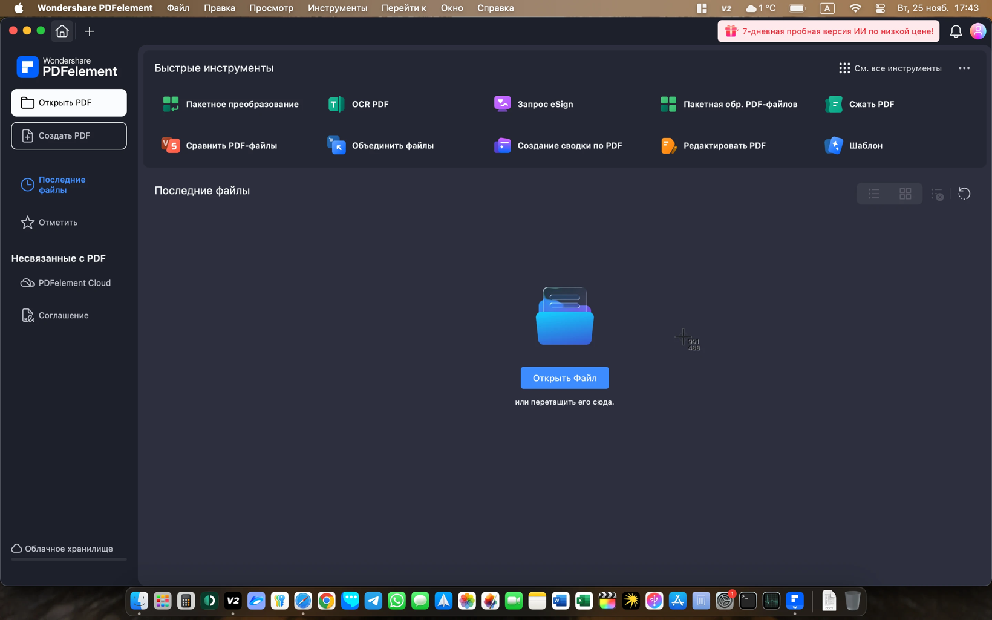
Task: Start Пакетная обр. PDF-файлов tool
Action: (x=728, y=104)
